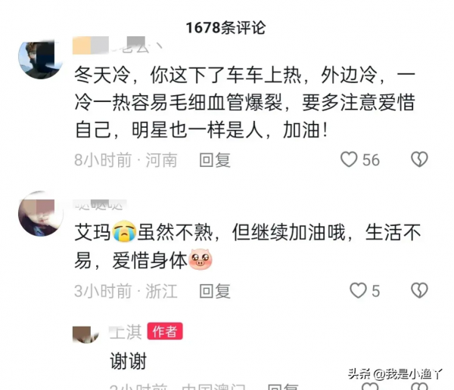Tap the 1678条评论 header
The image size is (454, 390).
pyautogui.click(x=225, y=28)
